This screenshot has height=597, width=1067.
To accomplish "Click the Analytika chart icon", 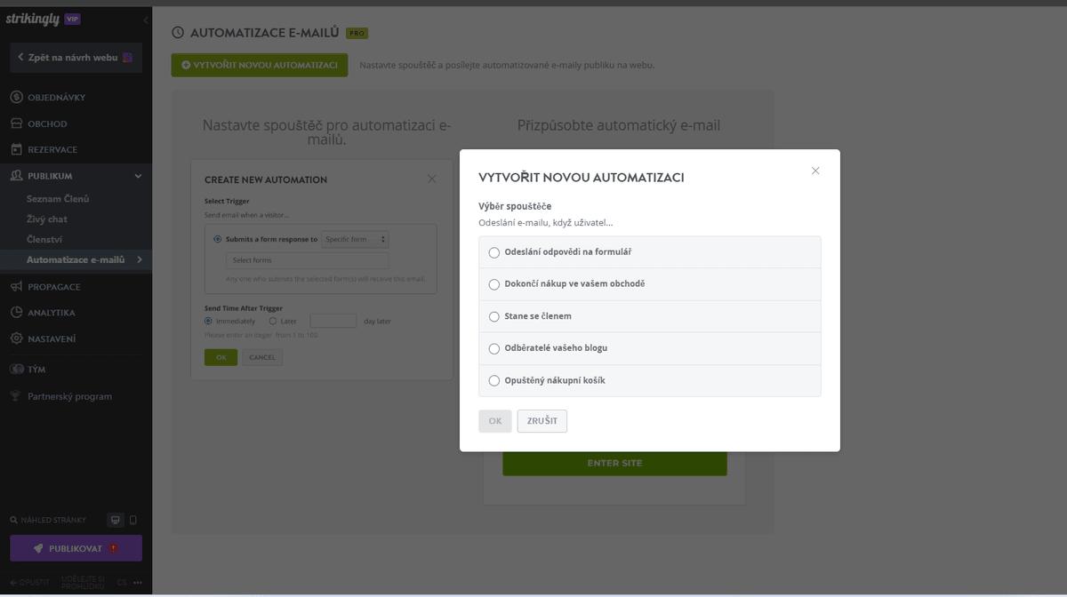I will click(x=17, y=313).
